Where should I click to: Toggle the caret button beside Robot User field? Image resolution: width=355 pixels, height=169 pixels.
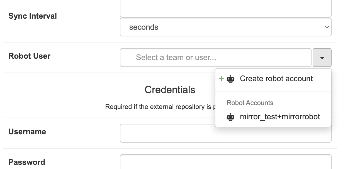pyautogui.click(x=322, y=58)
